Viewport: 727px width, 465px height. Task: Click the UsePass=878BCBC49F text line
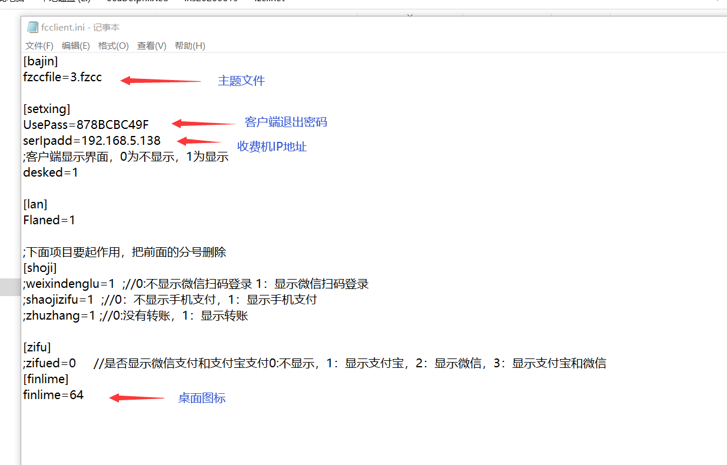pyautogui.click(x=86, y=124)
